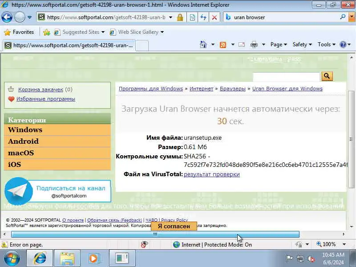Open О проекте footer link
Viewport: 356px width, 267px height.
(73, 220)
